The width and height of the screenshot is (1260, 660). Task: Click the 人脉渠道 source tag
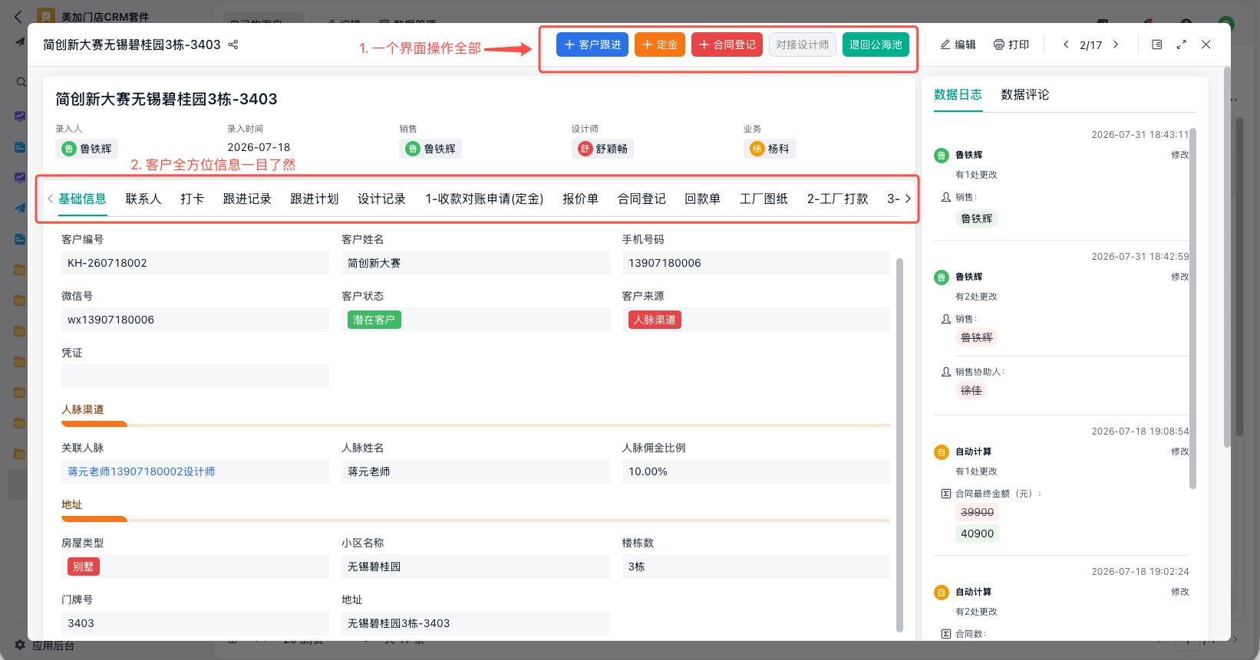[x=655, y=320]
